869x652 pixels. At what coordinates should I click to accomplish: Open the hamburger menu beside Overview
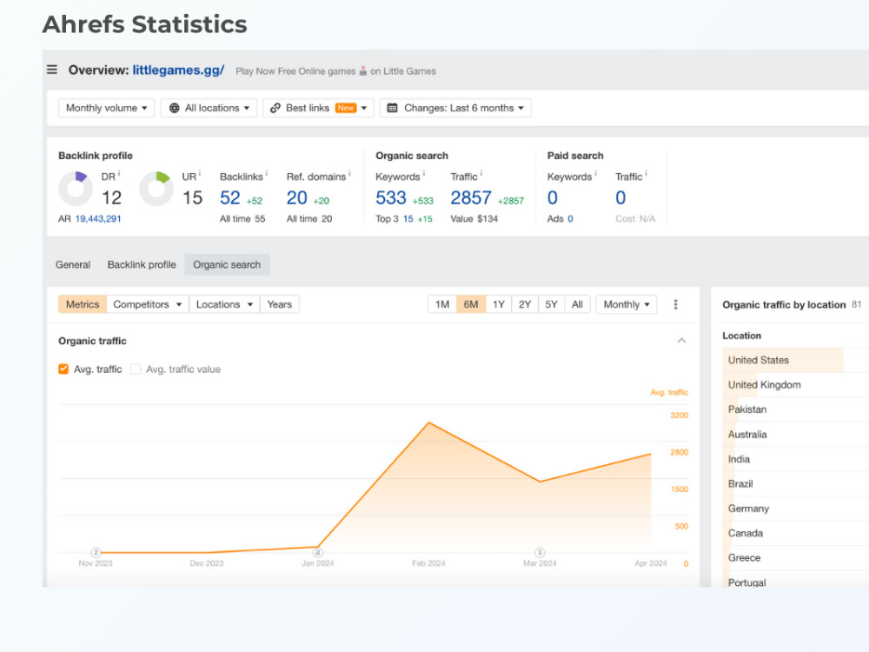pyautogui.click(x=52, y=70)
